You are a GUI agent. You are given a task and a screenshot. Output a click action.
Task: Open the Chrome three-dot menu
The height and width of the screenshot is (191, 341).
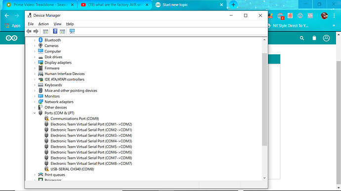pyautogui.click(x=334, y=16)
